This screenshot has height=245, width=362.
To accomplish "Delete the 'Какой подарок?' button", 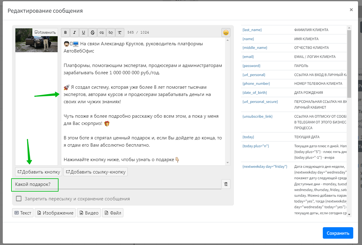I will (226, 184).
